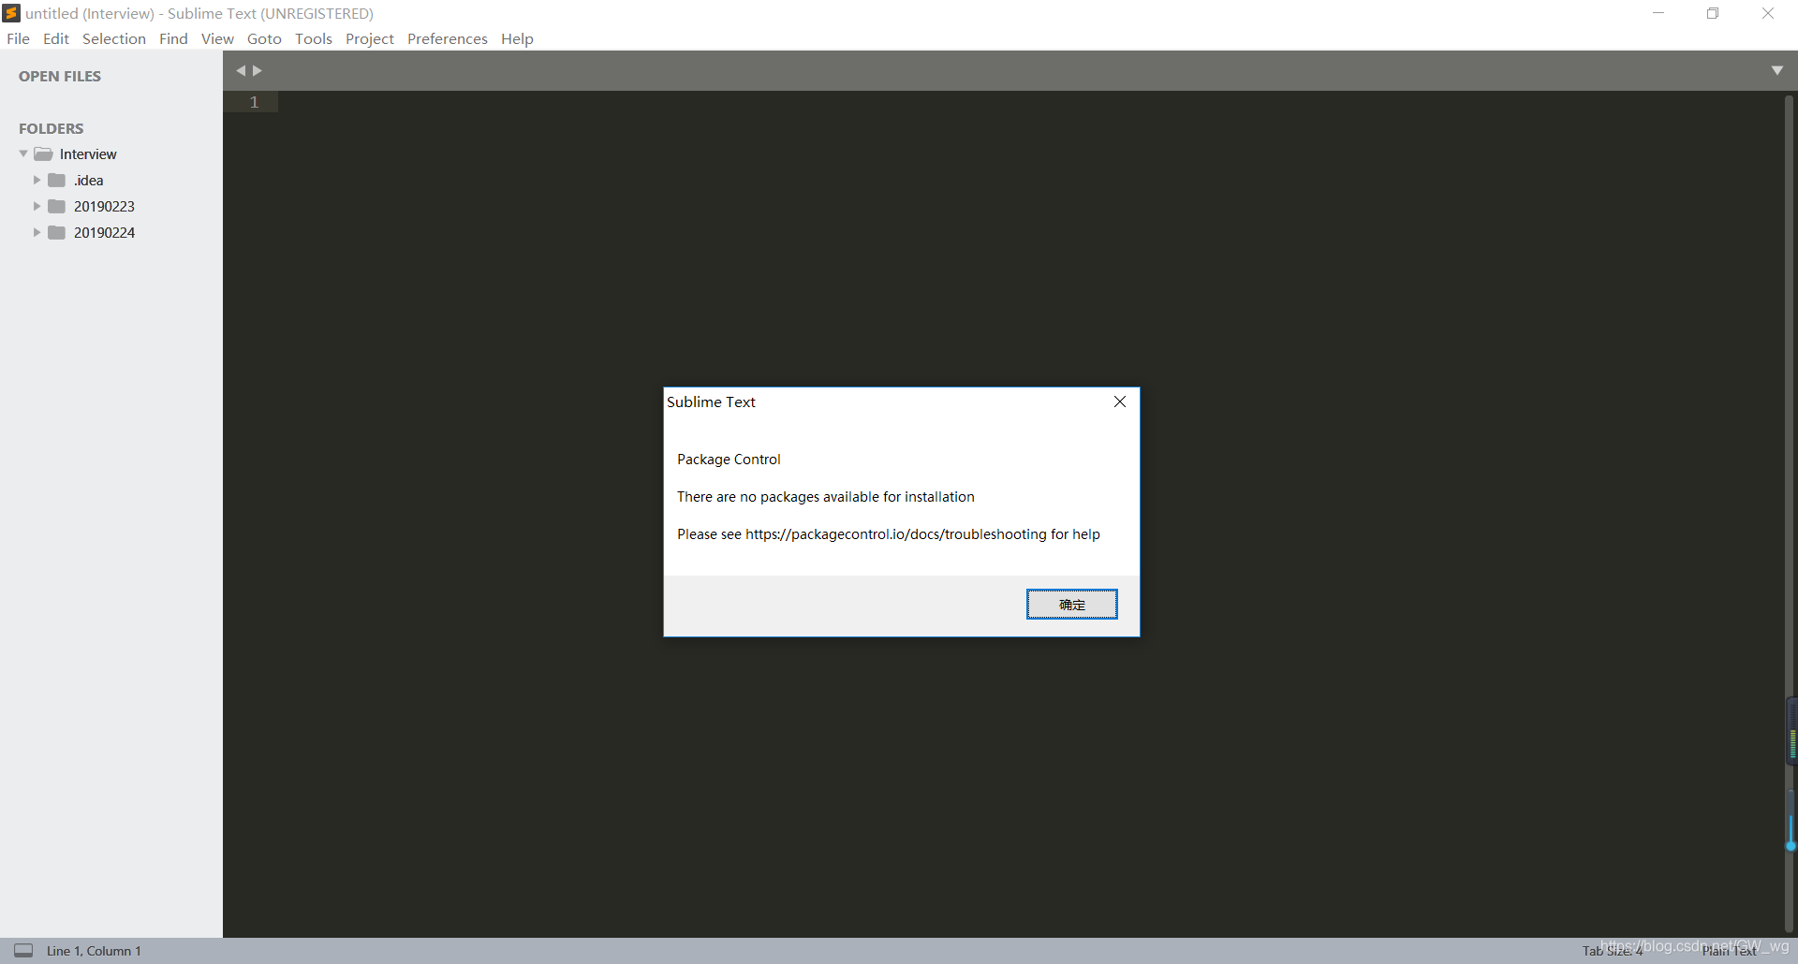Minimize the Sublime Text window

(x=1658, y=13)
